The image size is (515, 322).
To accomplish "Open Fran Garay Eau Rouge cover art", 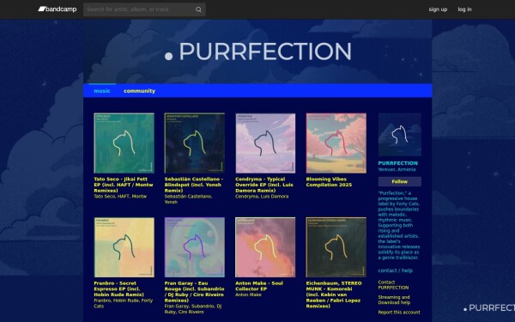I will (x=195, y=247).
